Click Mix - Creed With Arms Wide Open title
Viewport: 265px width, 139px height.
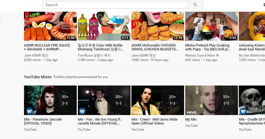click(155, 121)
